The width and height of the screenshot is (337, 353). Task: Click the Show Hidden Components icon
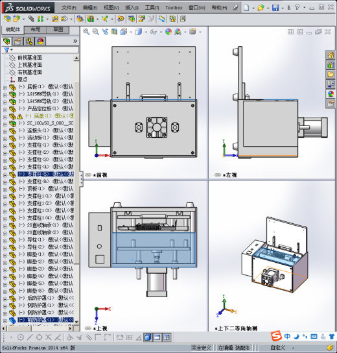click(80, 19)
